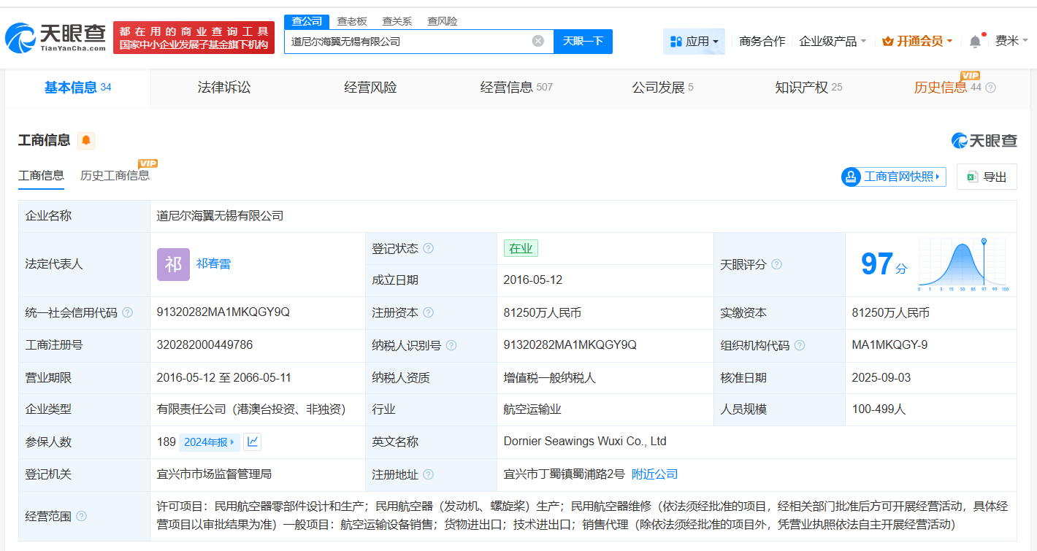Open the trend chart icon beside 2024年报
The image size is (1037, 551).
coord(252,442)
